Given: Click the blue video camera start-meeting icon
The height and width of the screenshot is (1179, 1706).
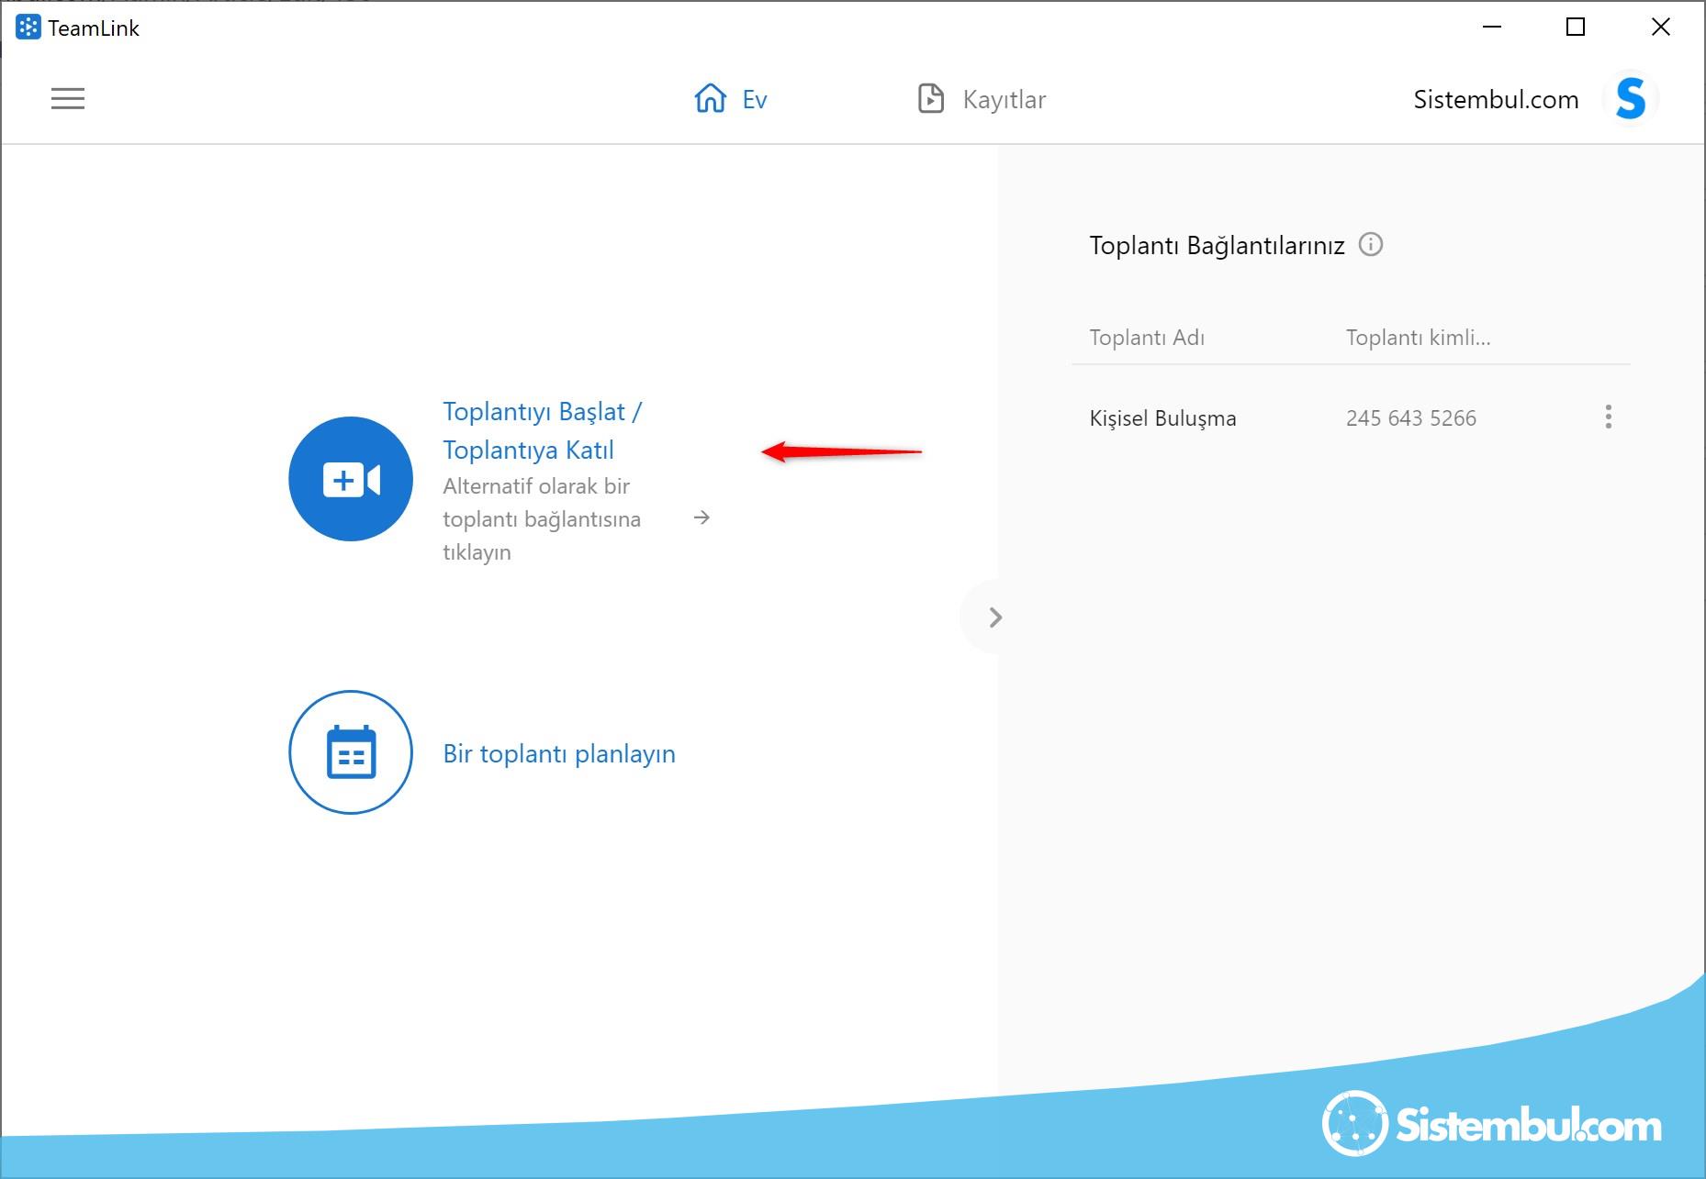Looking at the screenshot, I should tap(351, 479).
